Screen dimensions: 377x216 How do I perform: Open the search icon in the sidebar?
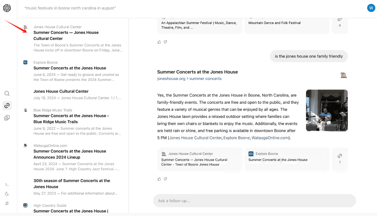coord(7,94)
